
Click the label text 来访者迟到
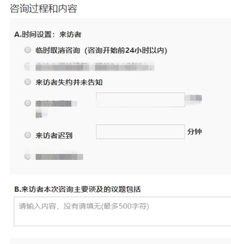54,136
